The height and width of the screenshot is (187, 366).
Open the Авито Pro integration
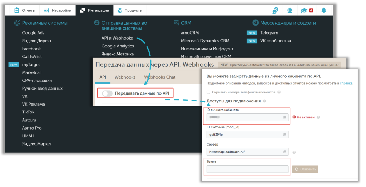[31, 128]
